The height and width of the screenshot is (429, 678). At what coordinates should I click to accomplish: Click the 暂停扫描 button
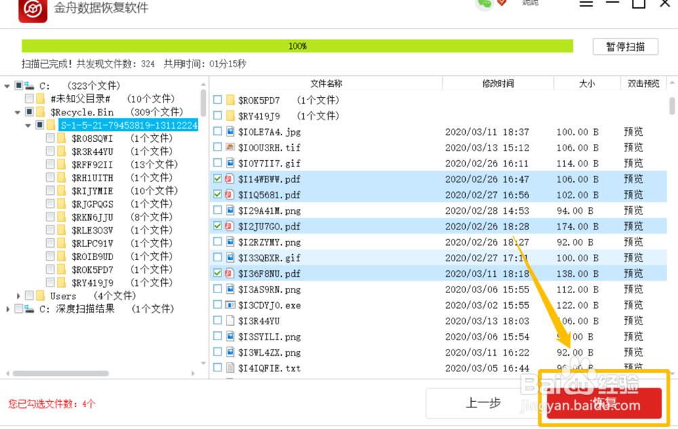[x=625, y=47]
